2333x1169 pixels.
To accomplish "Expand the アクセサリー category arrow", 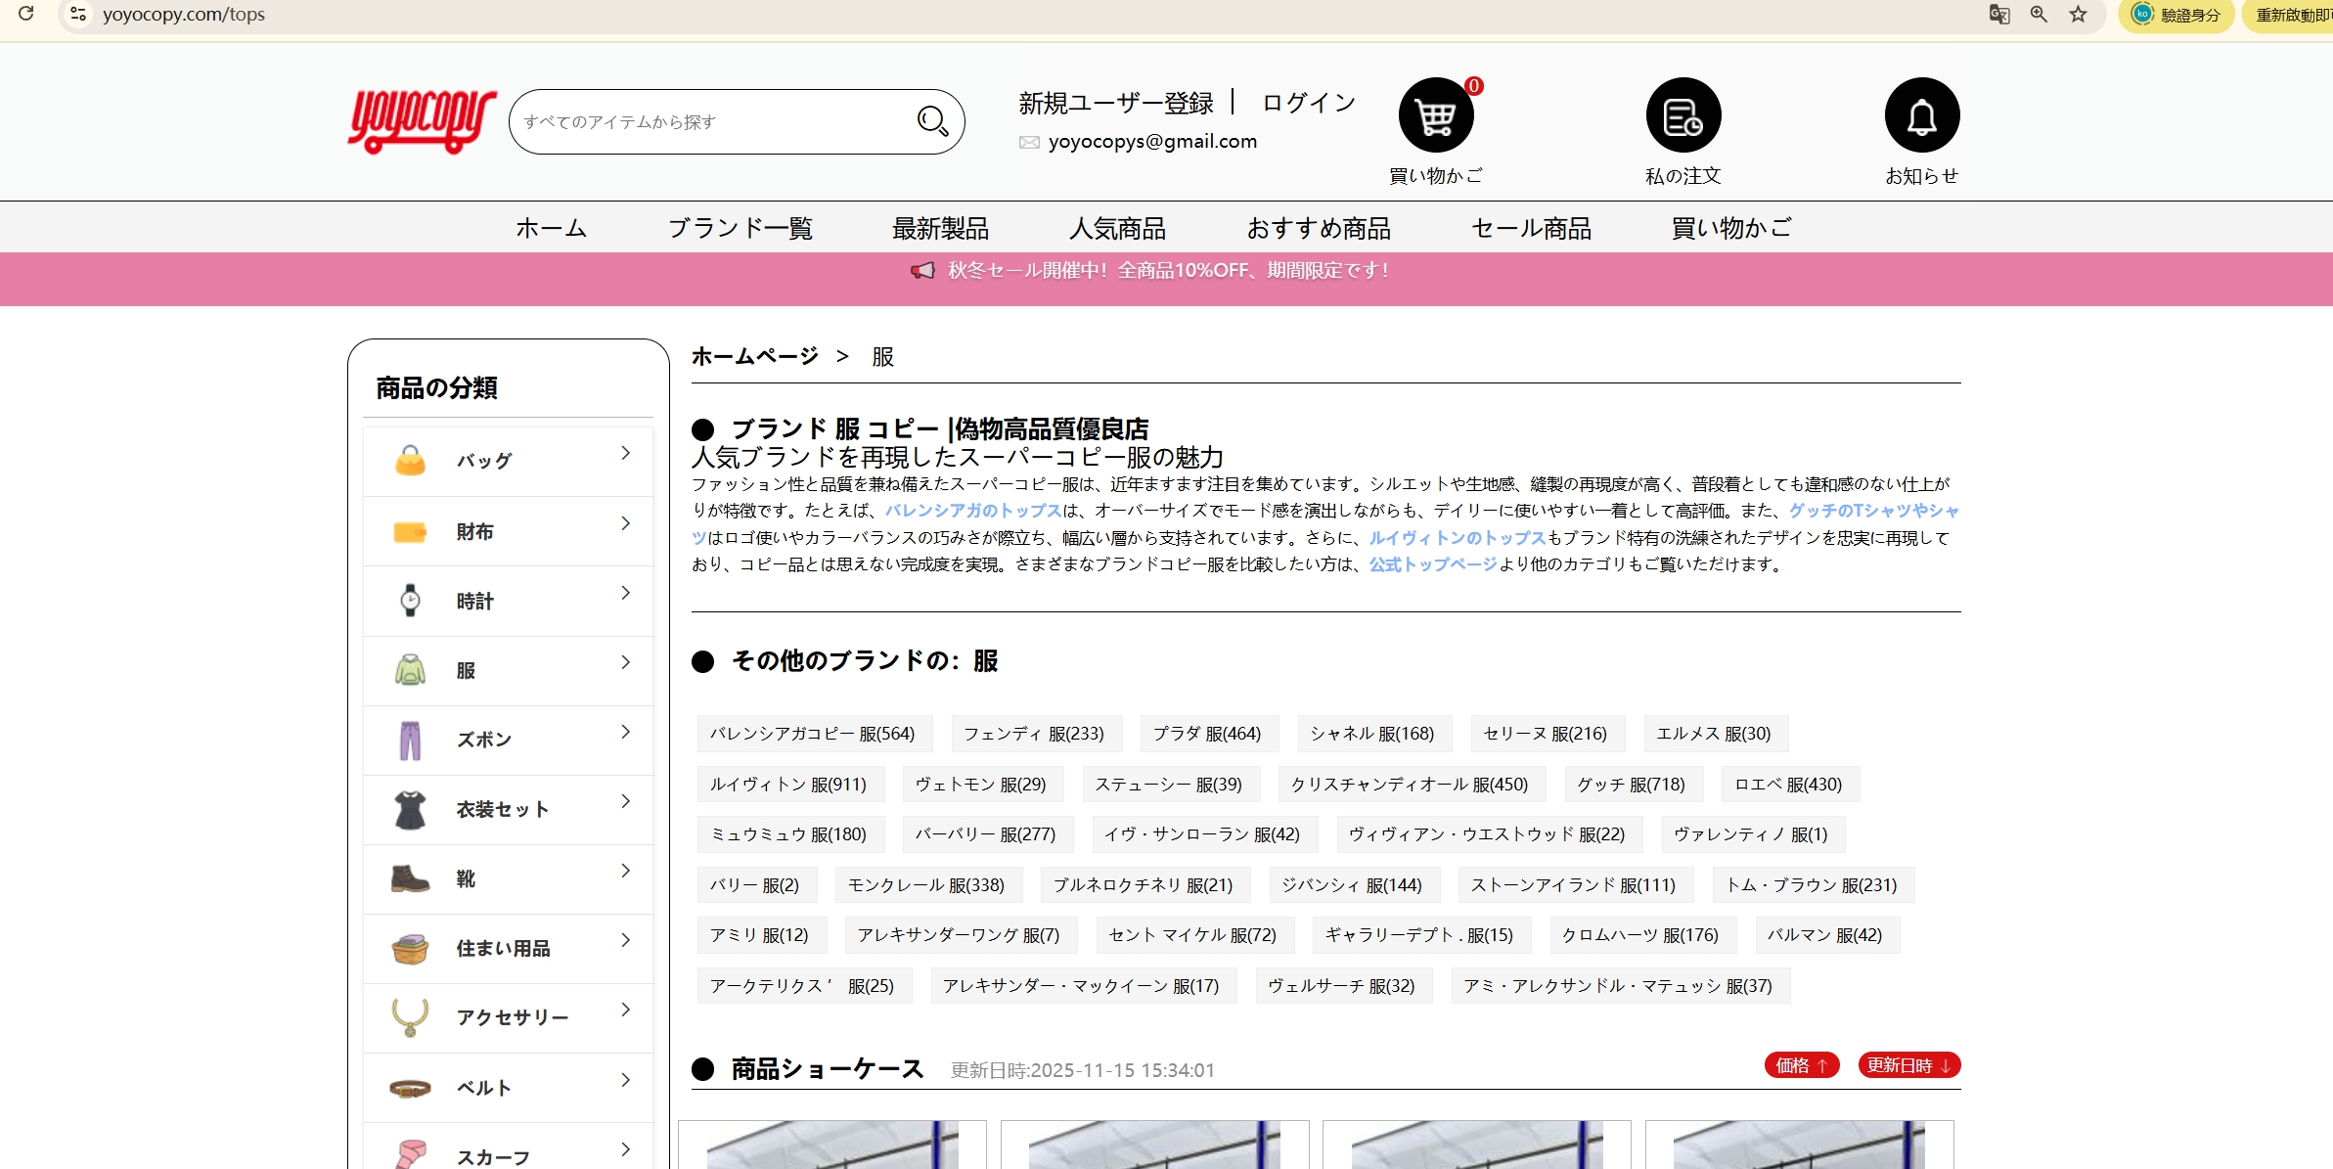I will tap(625, 1010).
